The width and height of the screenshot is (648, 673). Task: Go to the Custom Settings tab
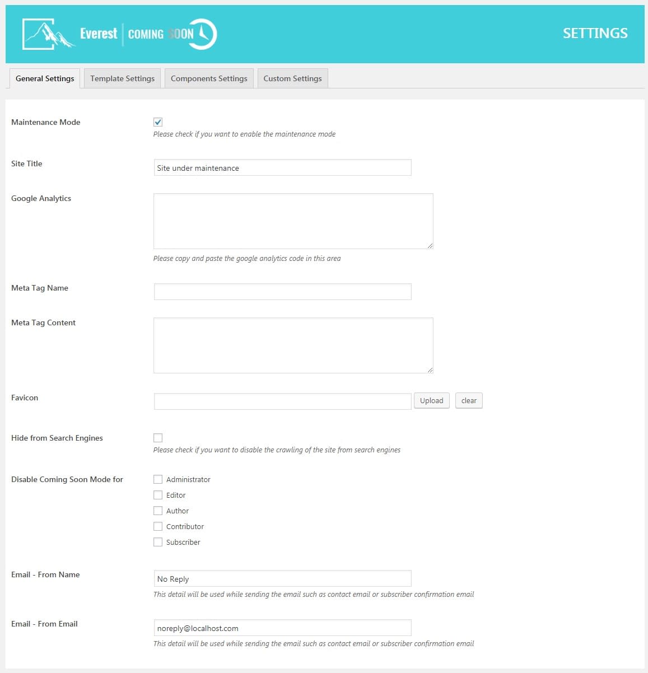pyautogui.click(x=293, y=78)
